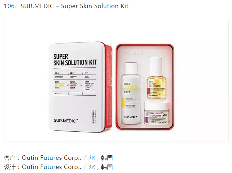
Task: Click the heading '106、SUR.MEDIC – Super Skin Solution Kit'
Action: point(66,6)
